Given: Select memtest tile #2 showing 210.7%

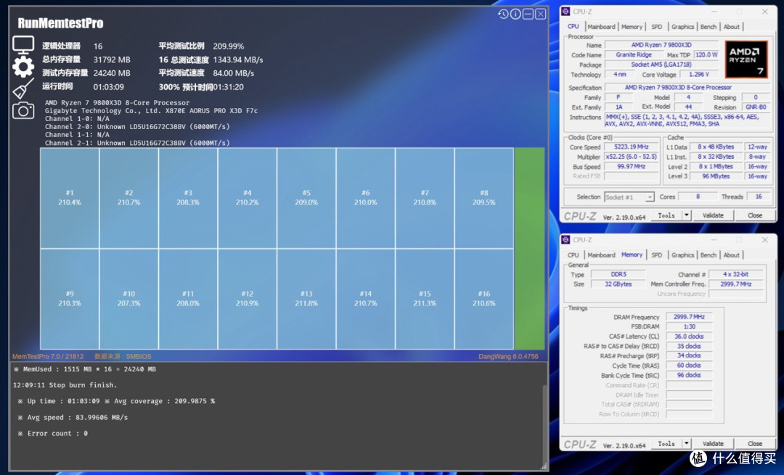Looking at the screenshot, I should 129,198.
